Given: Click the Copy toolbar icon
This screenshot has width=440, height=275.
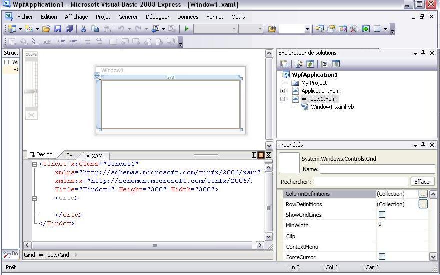Looking at the screenshot, I should [x=95, y=29].
